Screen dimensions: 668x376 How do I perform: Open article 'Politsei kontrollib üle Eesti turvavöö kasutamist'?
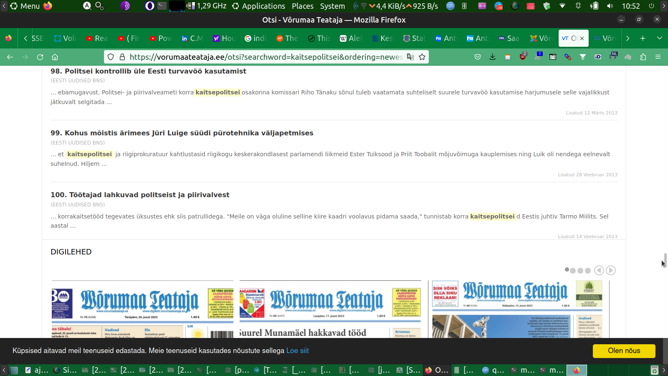pos(148,71)
